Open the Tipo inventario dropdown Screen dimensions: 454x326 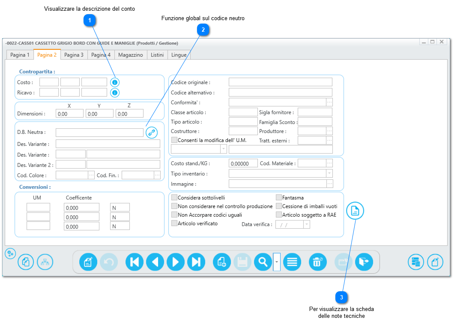click(x=329, y=173)
